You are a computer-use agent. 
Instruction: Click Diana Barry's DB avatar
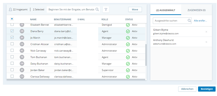pos(22,31)
